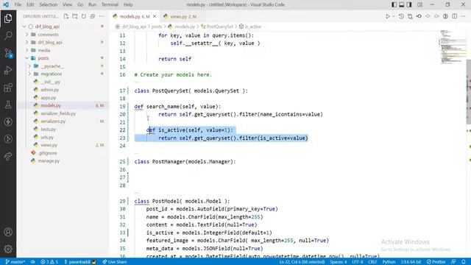Click PostQuerySet in breadcrumb
Image resolution: width=471 pixels, height=265 pixels.
[x=220, y=26]
